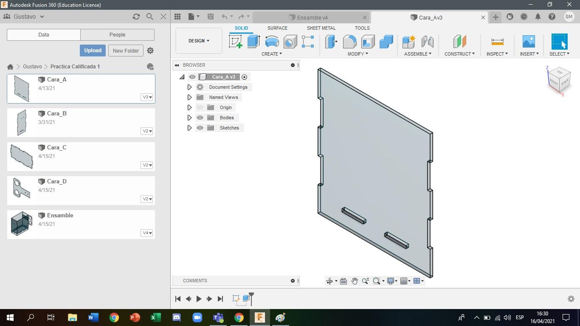Screen dimensions: 580x326
Task: Pick the Press Pull tool
Action: pyautogui.click(x=331, y=42)
